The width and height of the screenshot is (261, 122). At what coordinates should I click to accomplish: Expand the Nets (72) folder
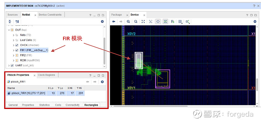13,35
